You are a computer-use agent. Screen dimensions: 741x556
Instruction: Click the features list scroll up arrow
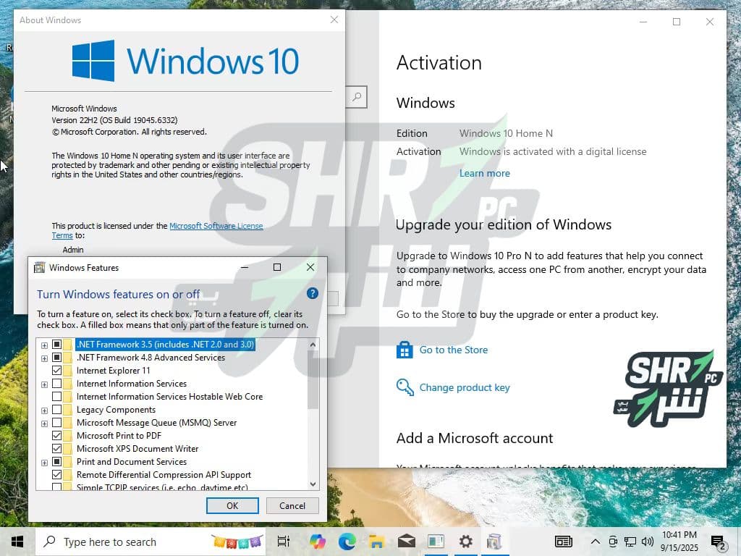[313, 345]
